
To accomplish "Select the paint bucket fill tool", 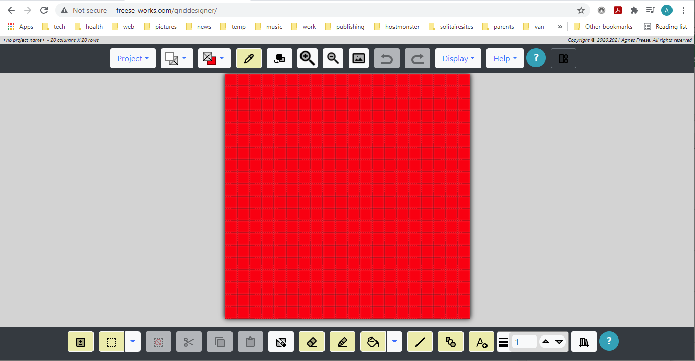I will coord(373,341).
